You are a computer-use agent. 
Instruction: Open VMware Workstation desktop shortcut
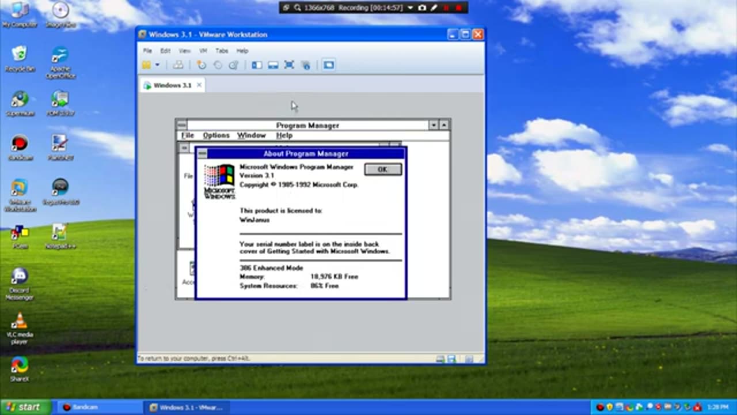point(20,195)
